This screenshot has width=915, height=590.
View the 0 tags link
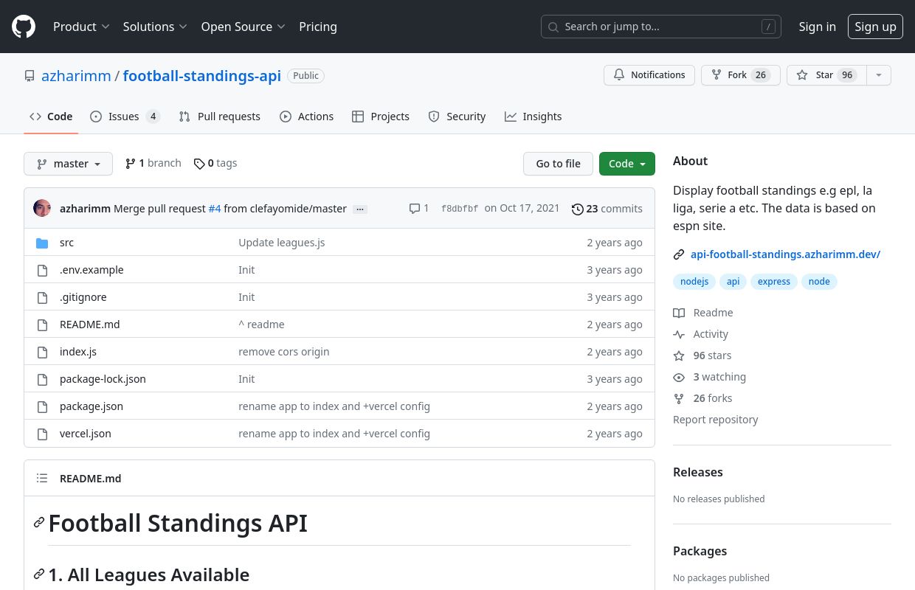point(215,163)
